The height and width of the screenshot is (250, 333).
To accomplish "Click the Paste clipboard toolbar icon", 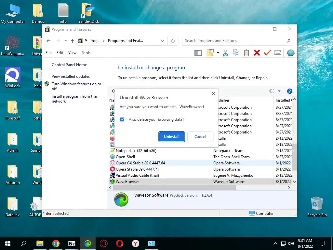I will 246,53.
